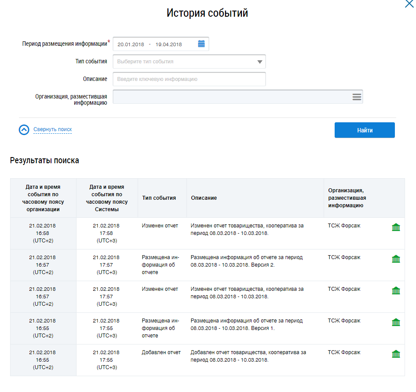This screenshot has height=392, width=416.
Task: Click the 'Тип события' column header
Action: (159, 198)
